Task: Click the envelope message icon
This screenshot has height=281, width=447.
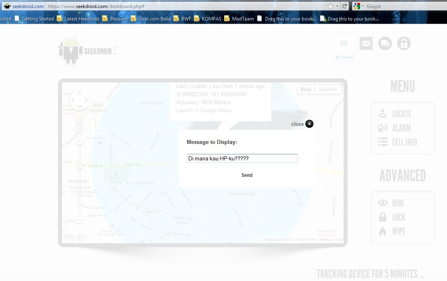Action: 366,43
